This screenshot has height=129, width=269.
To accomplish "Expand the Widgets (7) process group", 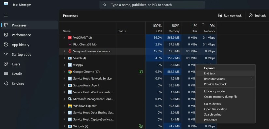I will click(x=64, y=126).
